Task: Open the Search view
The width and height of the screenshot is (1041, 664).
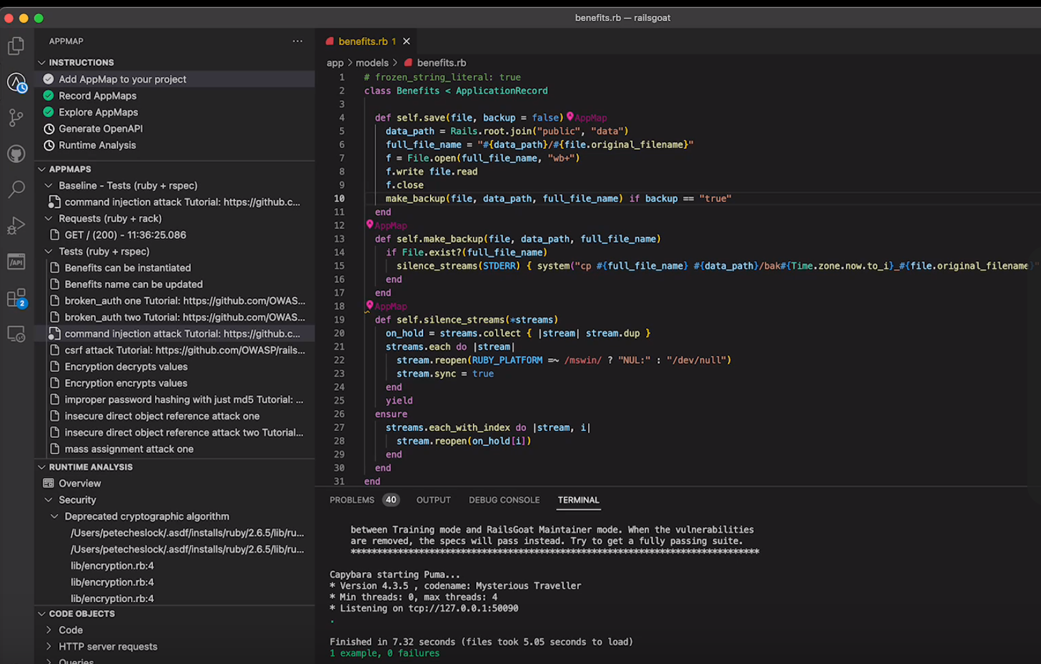Action: click(16, 189)
